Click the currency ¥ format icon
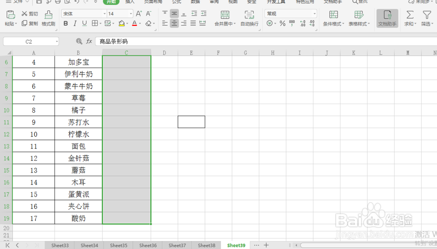This screenshot has height=249, width=437. 270,24
